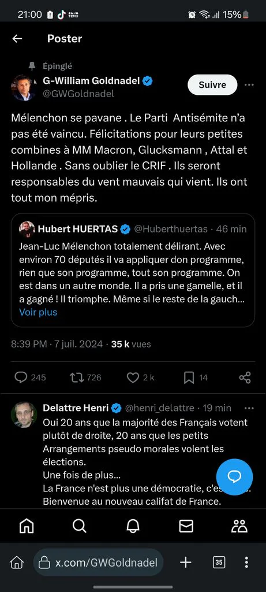Share the post with the share icon

click(x=245, y=377)
